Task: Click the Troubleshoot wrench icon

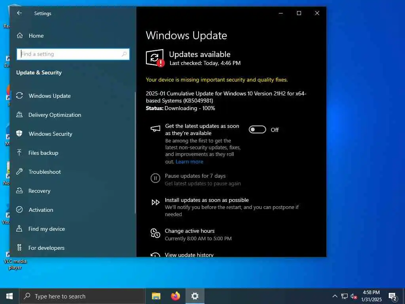Action: [19, 171]
